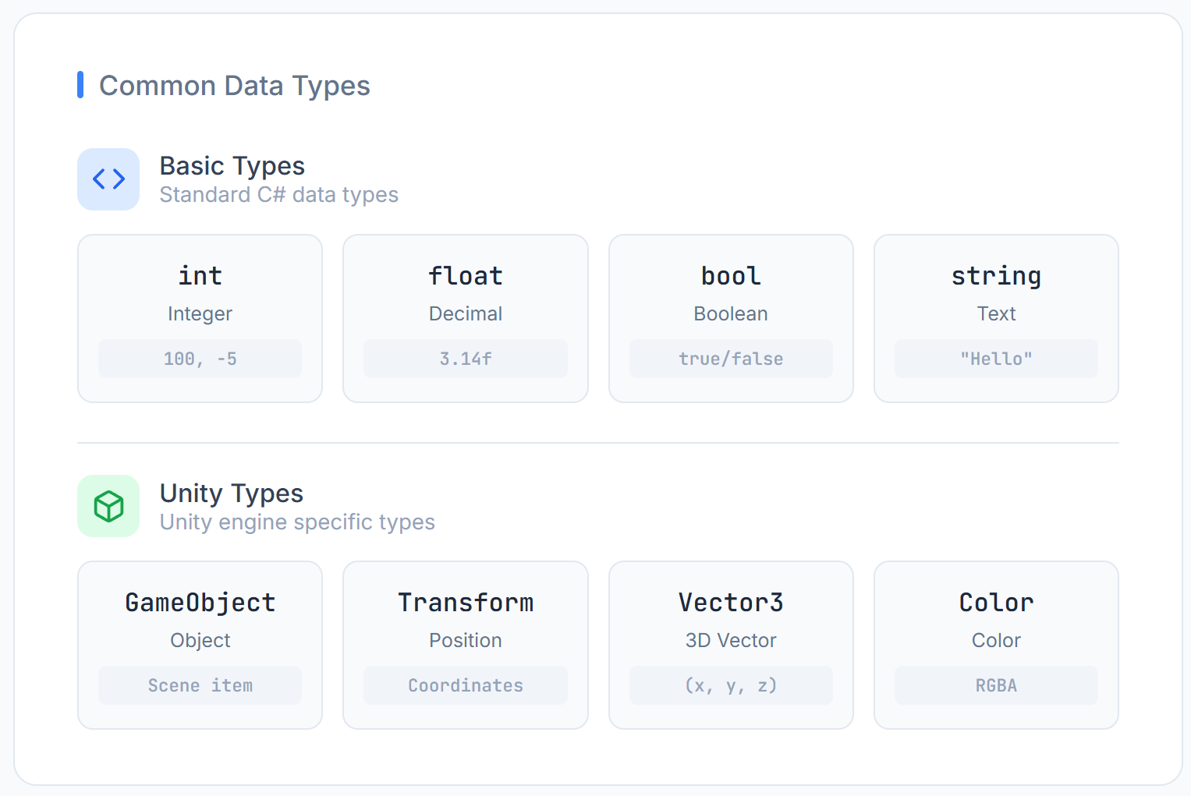1191x796 pixels.
Task: Select the Vector3 card
Action: click(x=730, y=645)
